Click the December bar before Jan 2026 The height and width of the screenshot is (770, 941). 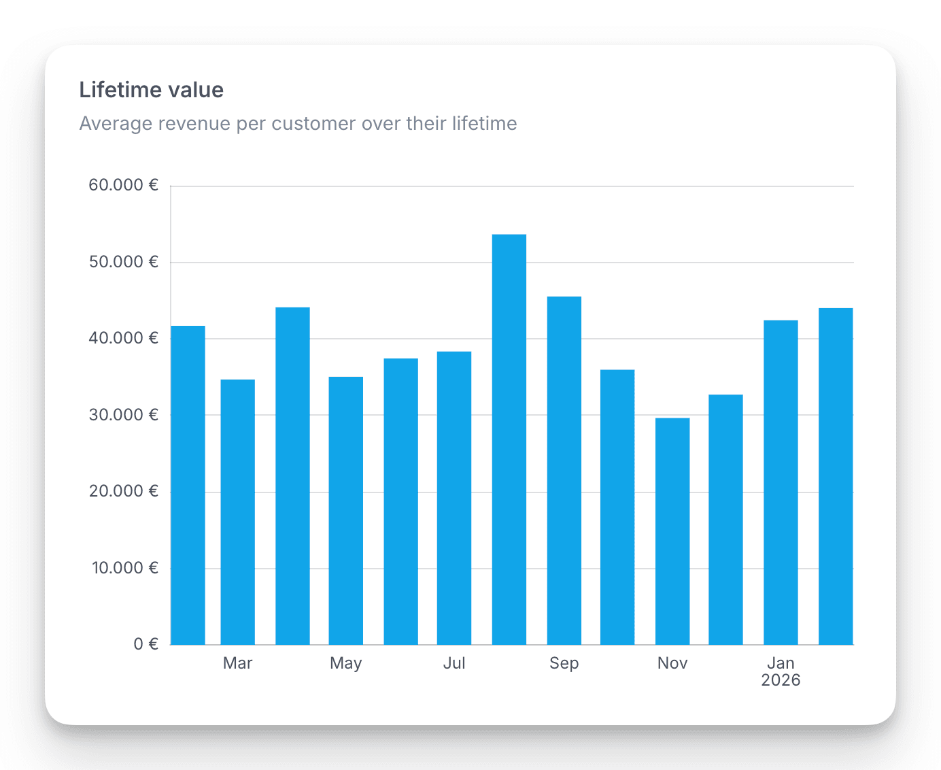(725, 520)
